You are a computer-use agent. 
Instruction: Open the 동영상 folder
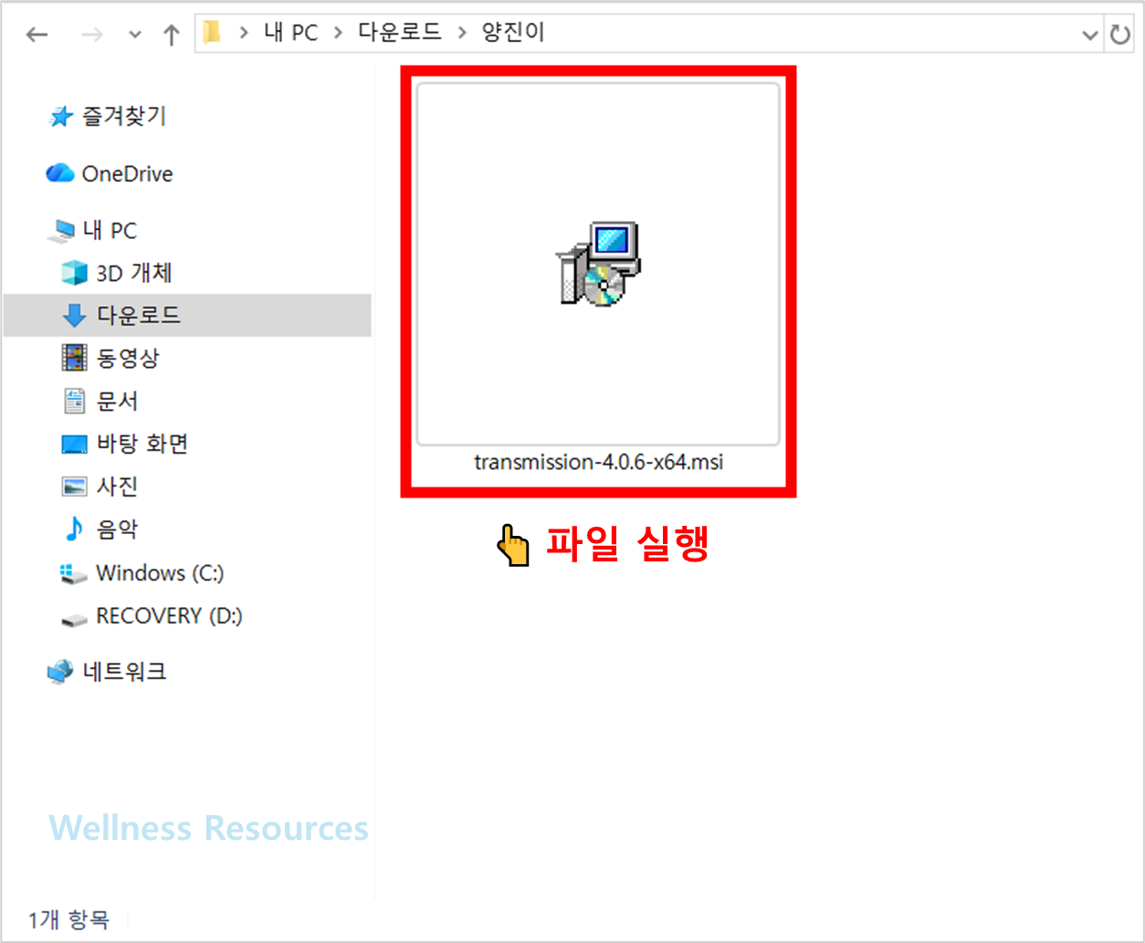[x=128, y=358]
